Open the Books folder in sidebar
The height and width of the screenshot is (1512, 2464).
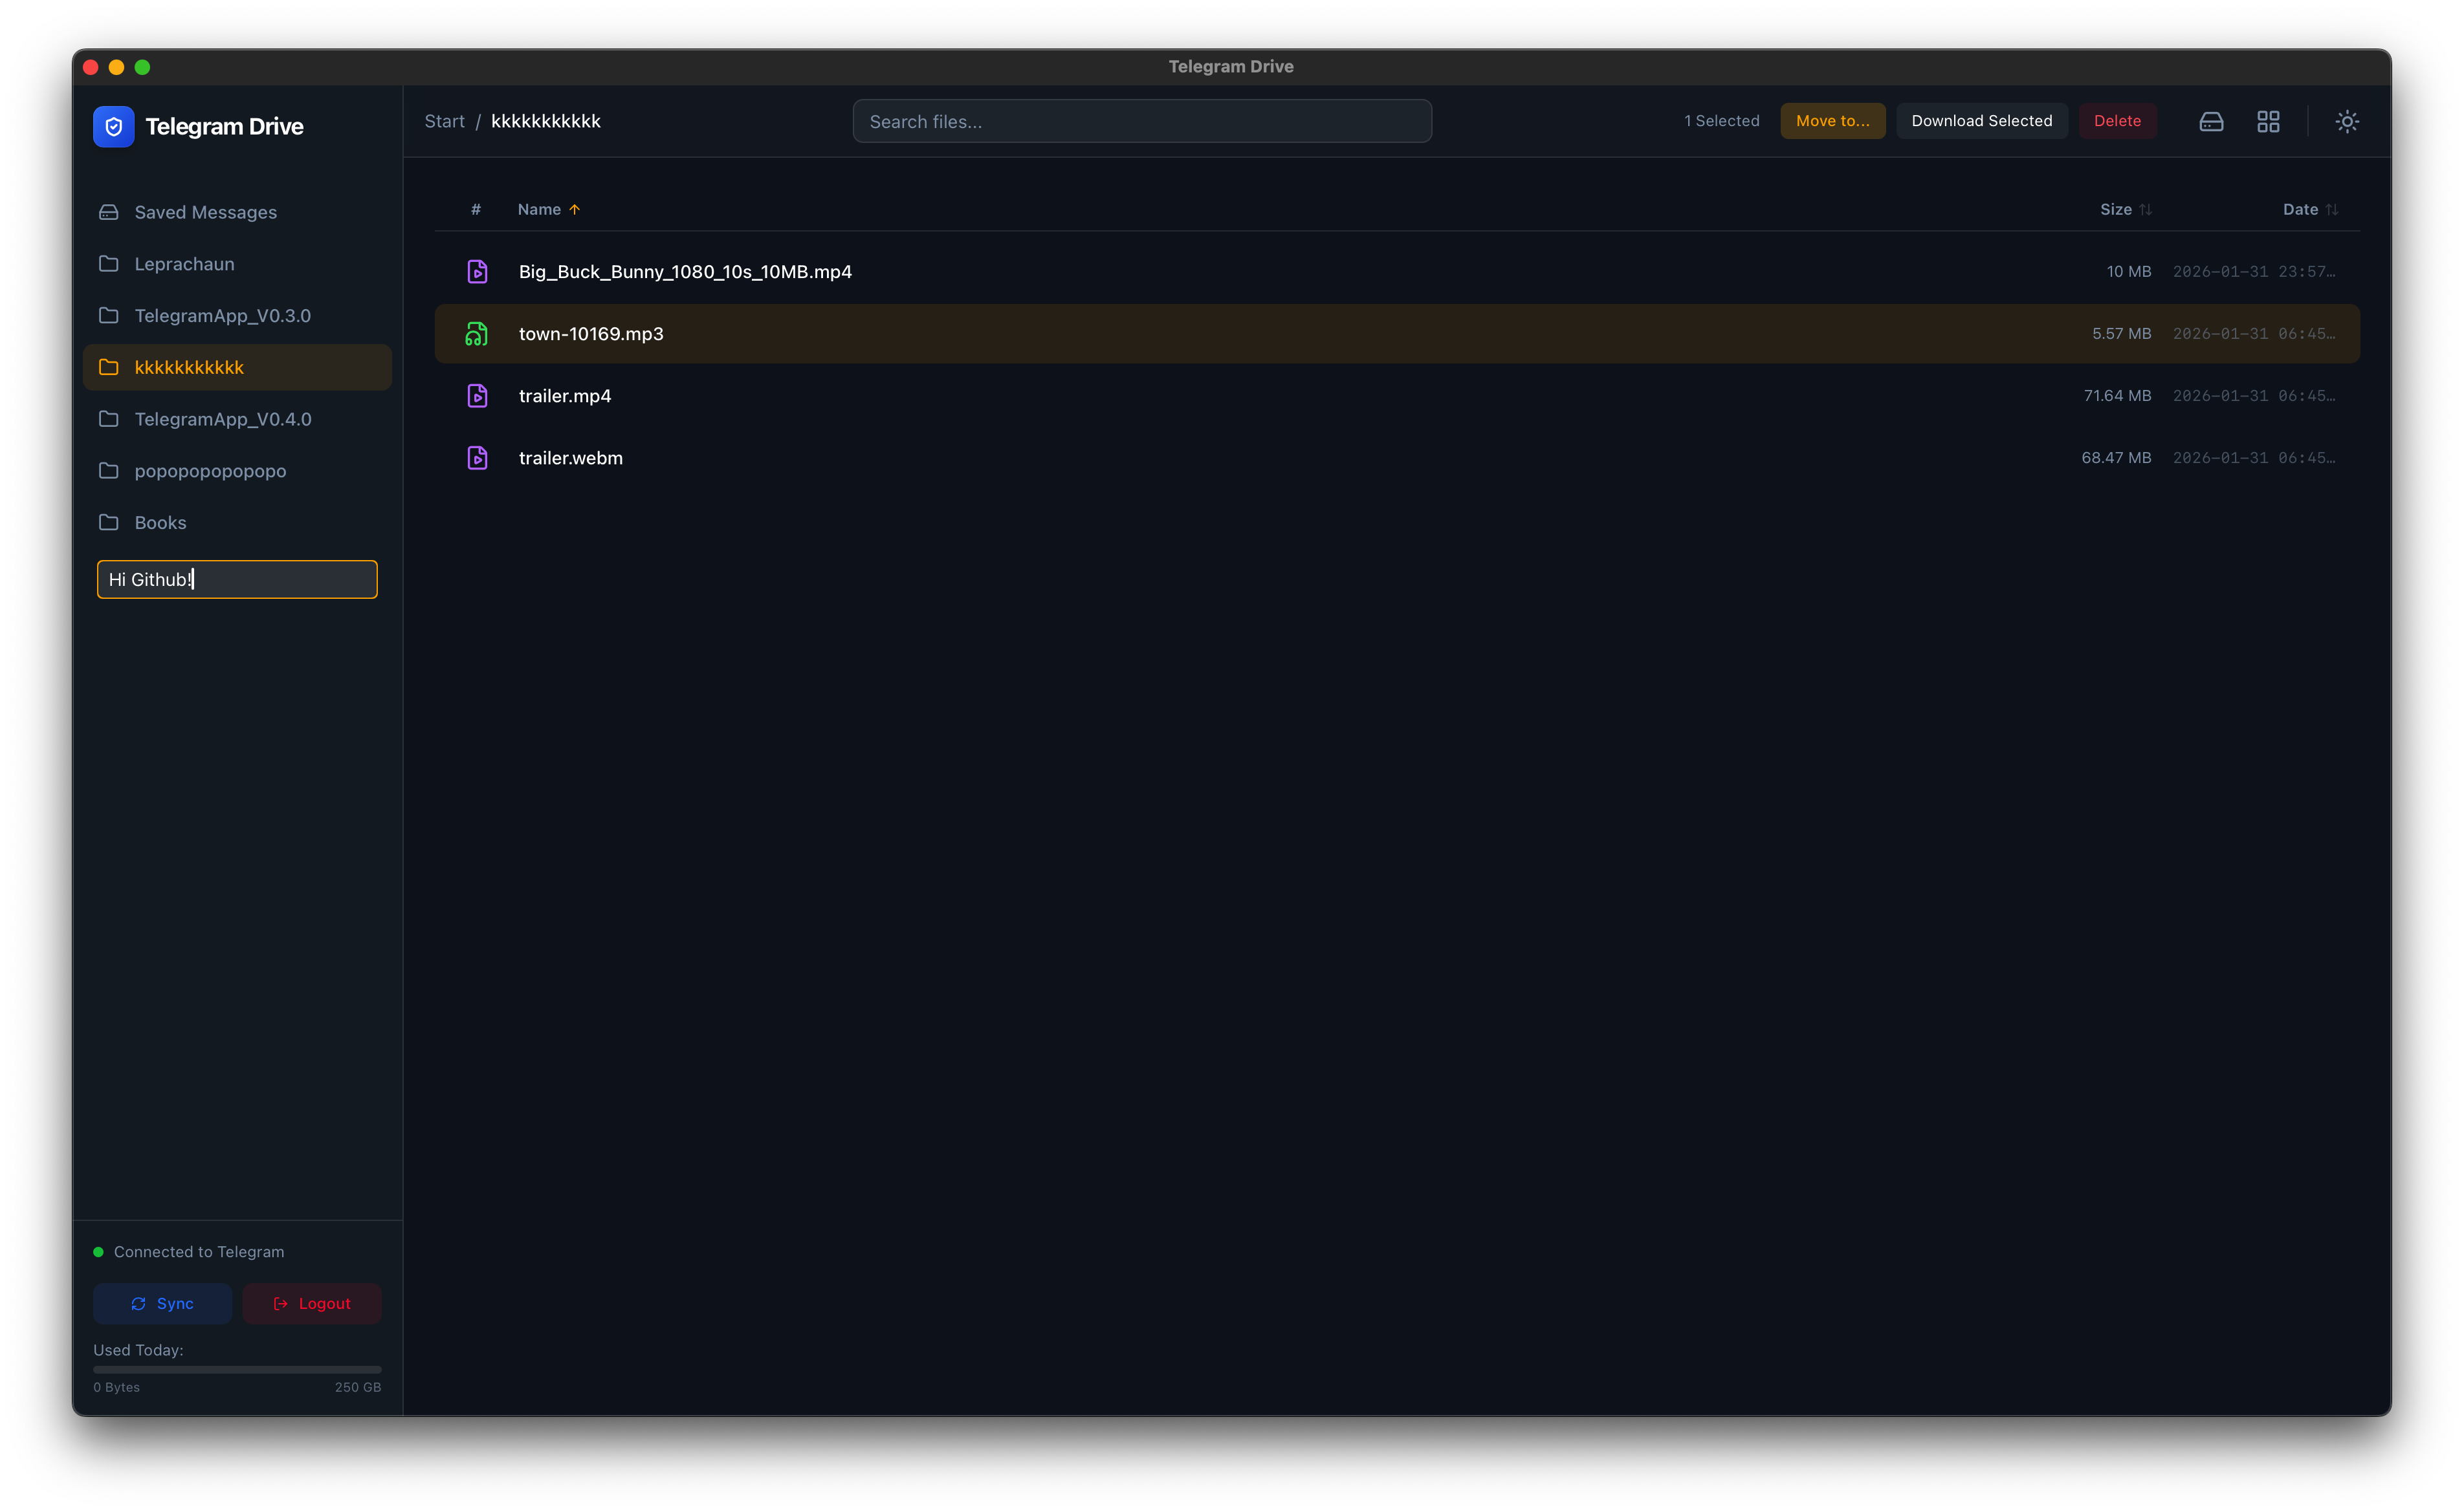160,523
